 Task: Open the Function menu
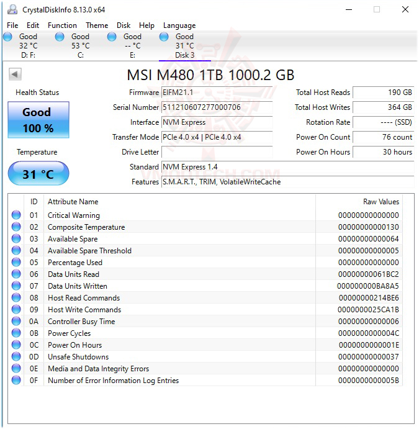tap(62, 25)
